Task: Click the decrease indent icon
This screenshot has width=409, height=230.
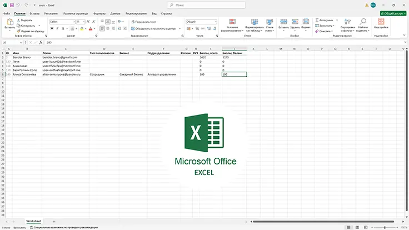Action: [119, 28]
